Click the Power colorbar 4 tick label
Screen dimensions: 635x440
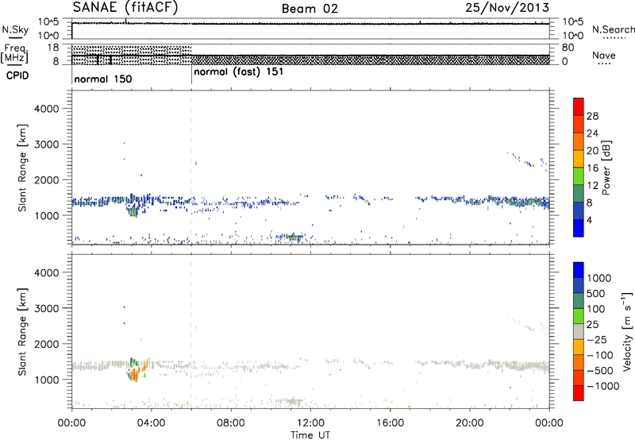click(x=589, y=220)
